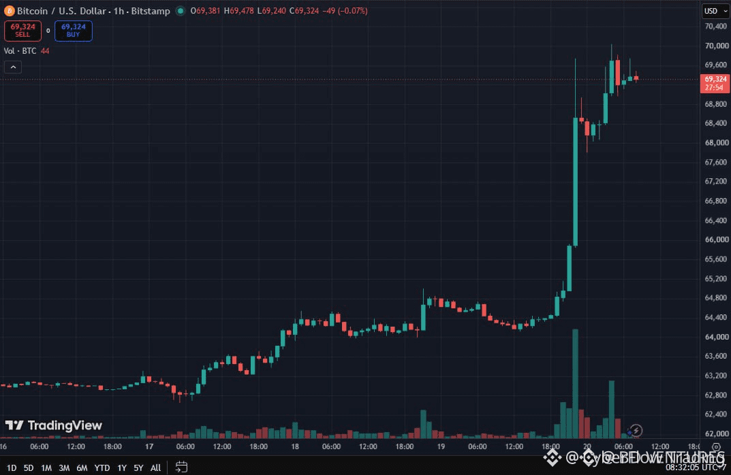
Task: Click the change value −49 (−0.07%)
Action: 346,11
